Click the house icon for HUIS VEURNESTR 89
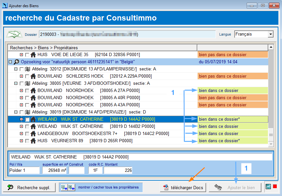The width and height of the screenshot is (282, 196). (33, 141)
